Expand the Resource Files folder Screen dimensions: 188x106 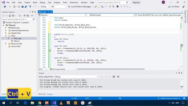[6, 44]
